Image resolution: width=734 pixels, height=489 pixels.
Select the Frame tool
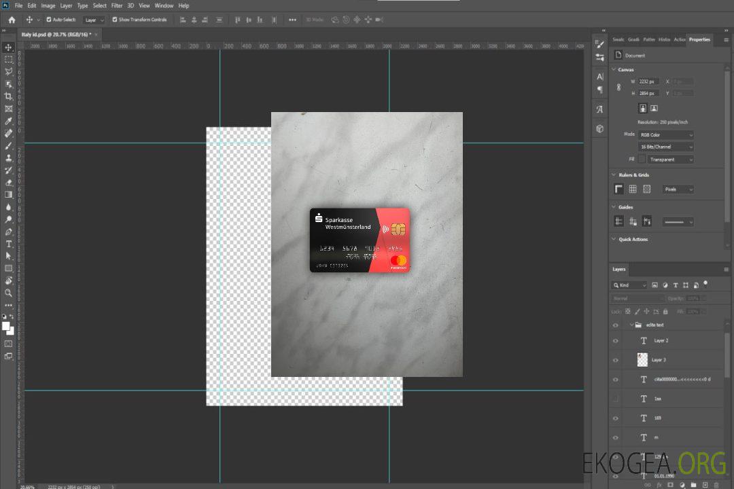[x=8, y=109]
